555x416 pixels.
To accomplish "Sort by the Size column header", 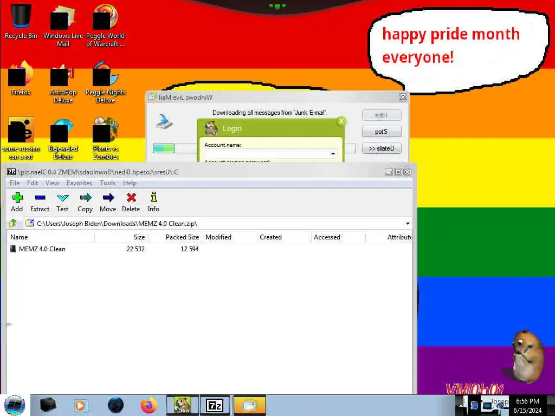I will 122,237.
